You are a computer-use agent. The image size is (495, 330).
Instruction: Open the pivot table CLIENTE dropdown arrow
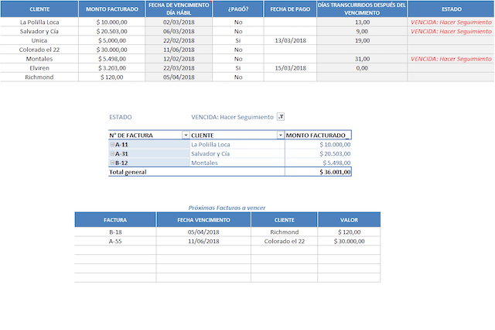[280, 135]
